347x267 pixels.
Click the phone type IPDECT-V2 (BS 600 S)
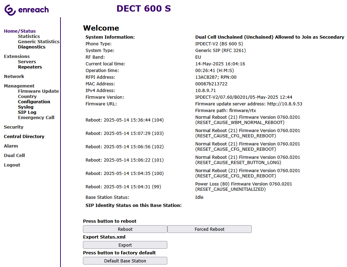pos(219,44)
